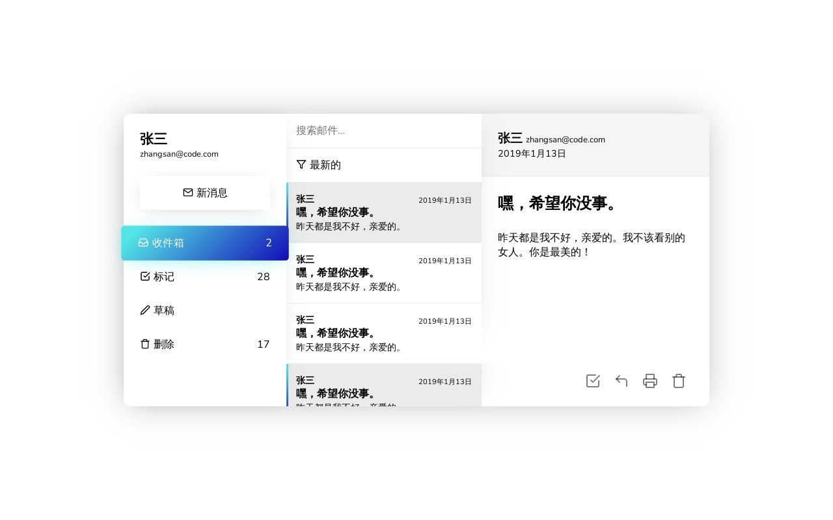
Task: Reply to the email with the arrow icon
Action: [x=621, y=381]
